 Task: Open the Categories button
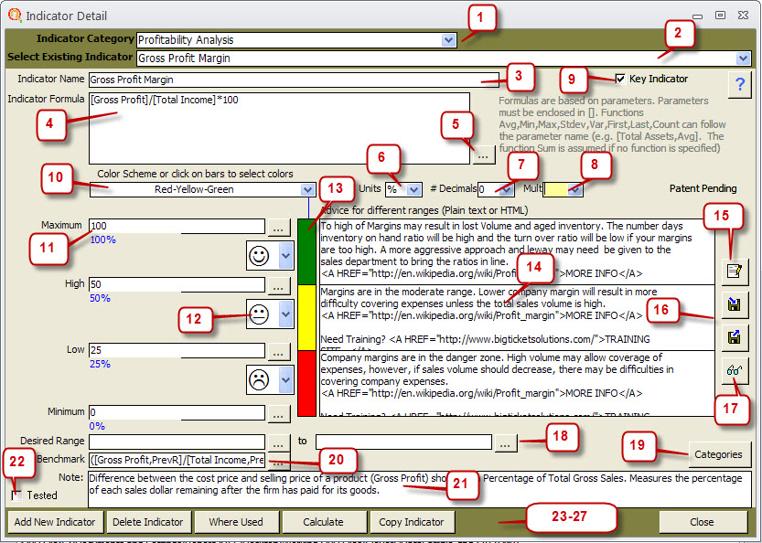pos(718,454)
